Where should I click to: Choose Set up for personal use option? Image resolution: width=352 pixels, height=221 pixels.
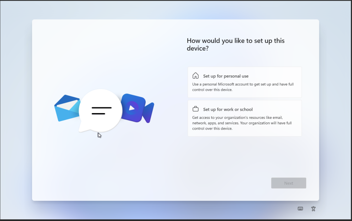coord(245,82)
